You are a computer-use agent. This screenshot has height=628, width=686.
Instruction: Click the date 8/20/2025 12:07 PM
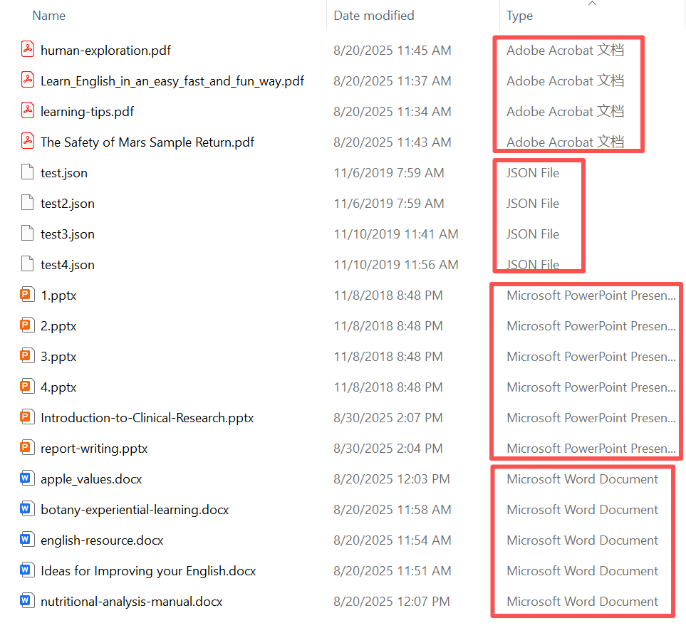click(392, 602)
